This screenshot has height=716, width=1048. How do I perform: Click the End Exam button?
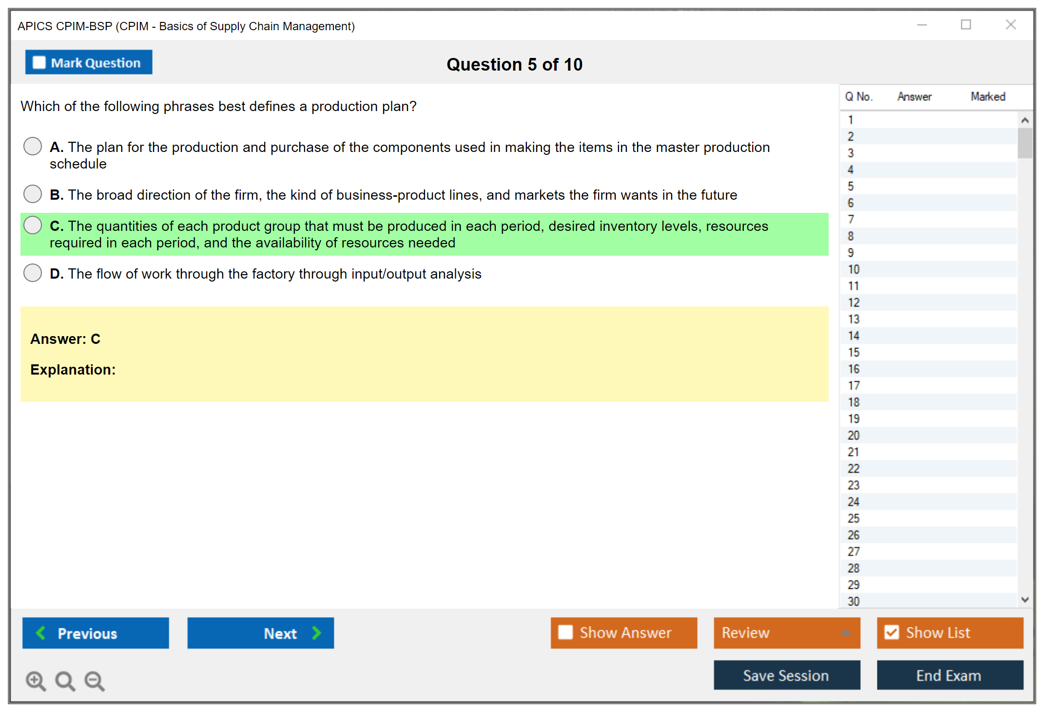(949, 675)
